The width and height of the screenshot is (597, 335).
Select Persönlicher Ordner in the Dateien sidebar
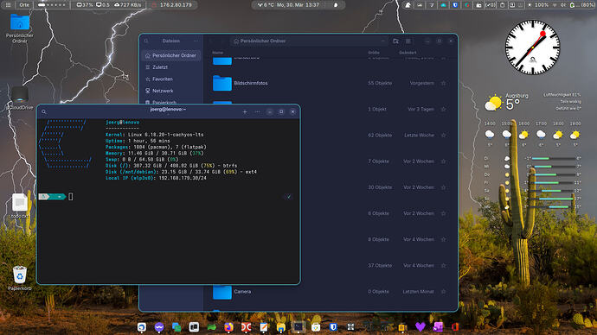point(170,55)
